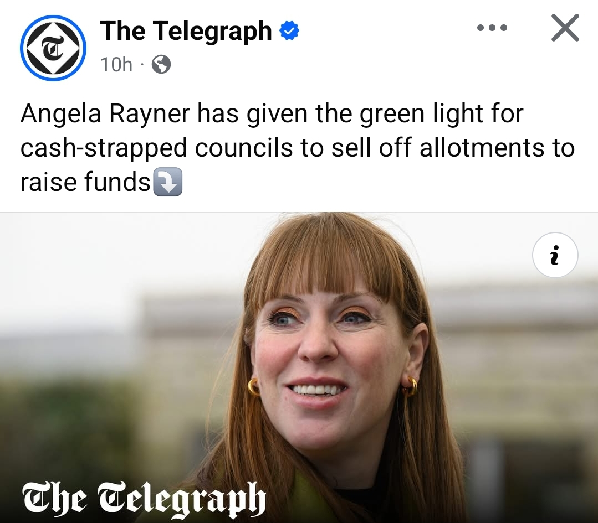Click the "raise funds" text in caption
Image resolution: width=598 pixels, height=523 pixels.
point(85,182)
